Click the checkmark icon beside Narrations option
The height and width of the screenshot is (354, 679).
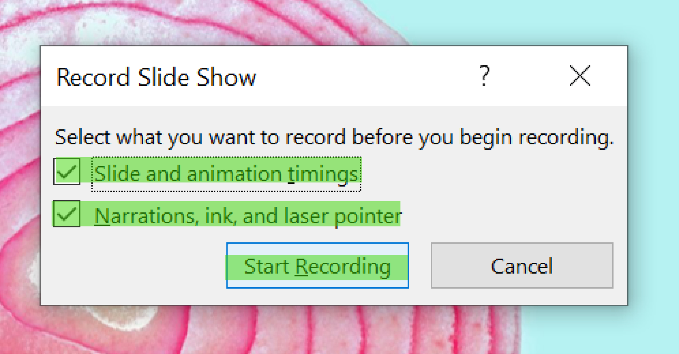click(x=67, y=214)
